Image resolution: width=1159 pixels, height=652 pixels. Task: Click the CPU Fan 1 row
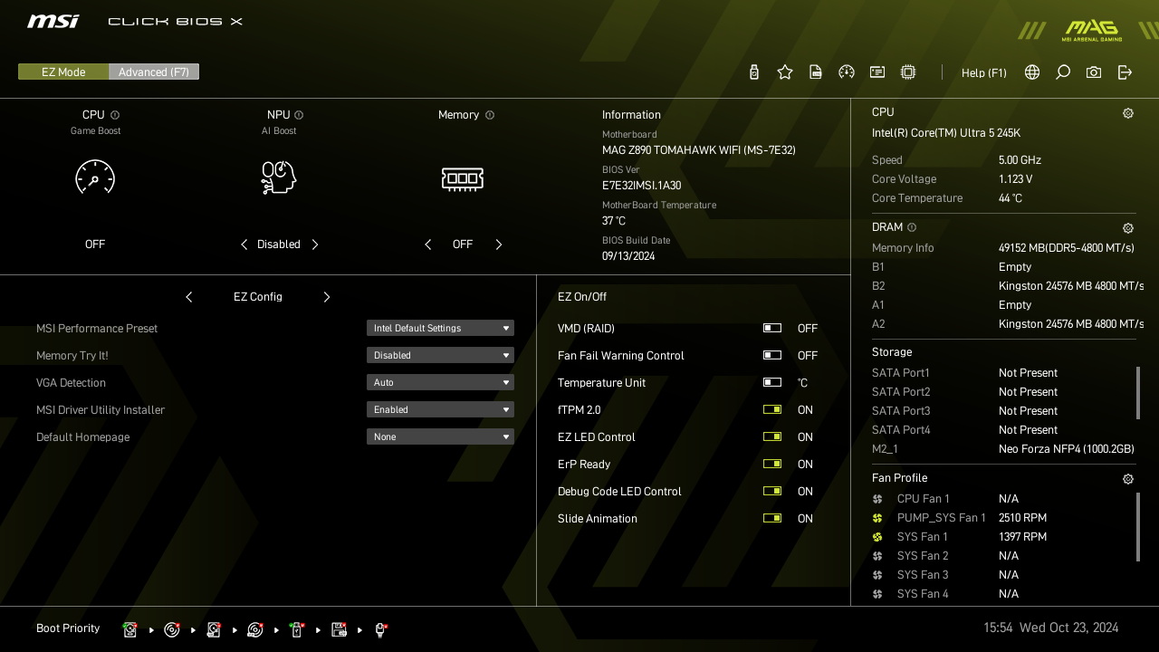[x=1003, y=499]
